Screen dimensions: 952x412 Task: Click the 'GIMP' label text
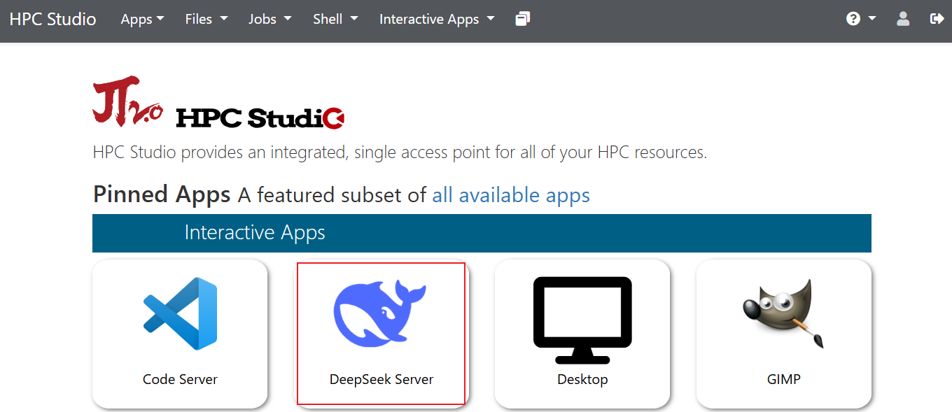pos(783,379)
